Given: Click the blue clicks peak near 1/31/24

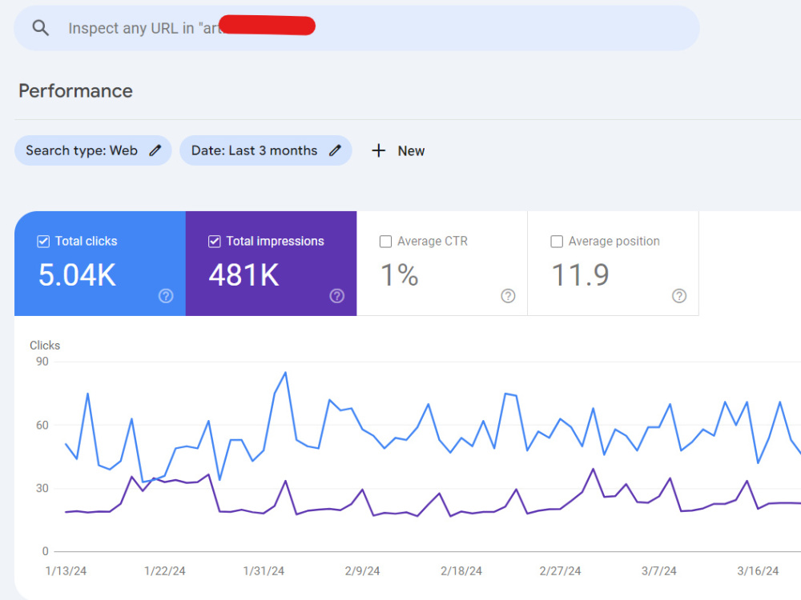Looking at the screenshot, I should [286, 373].
